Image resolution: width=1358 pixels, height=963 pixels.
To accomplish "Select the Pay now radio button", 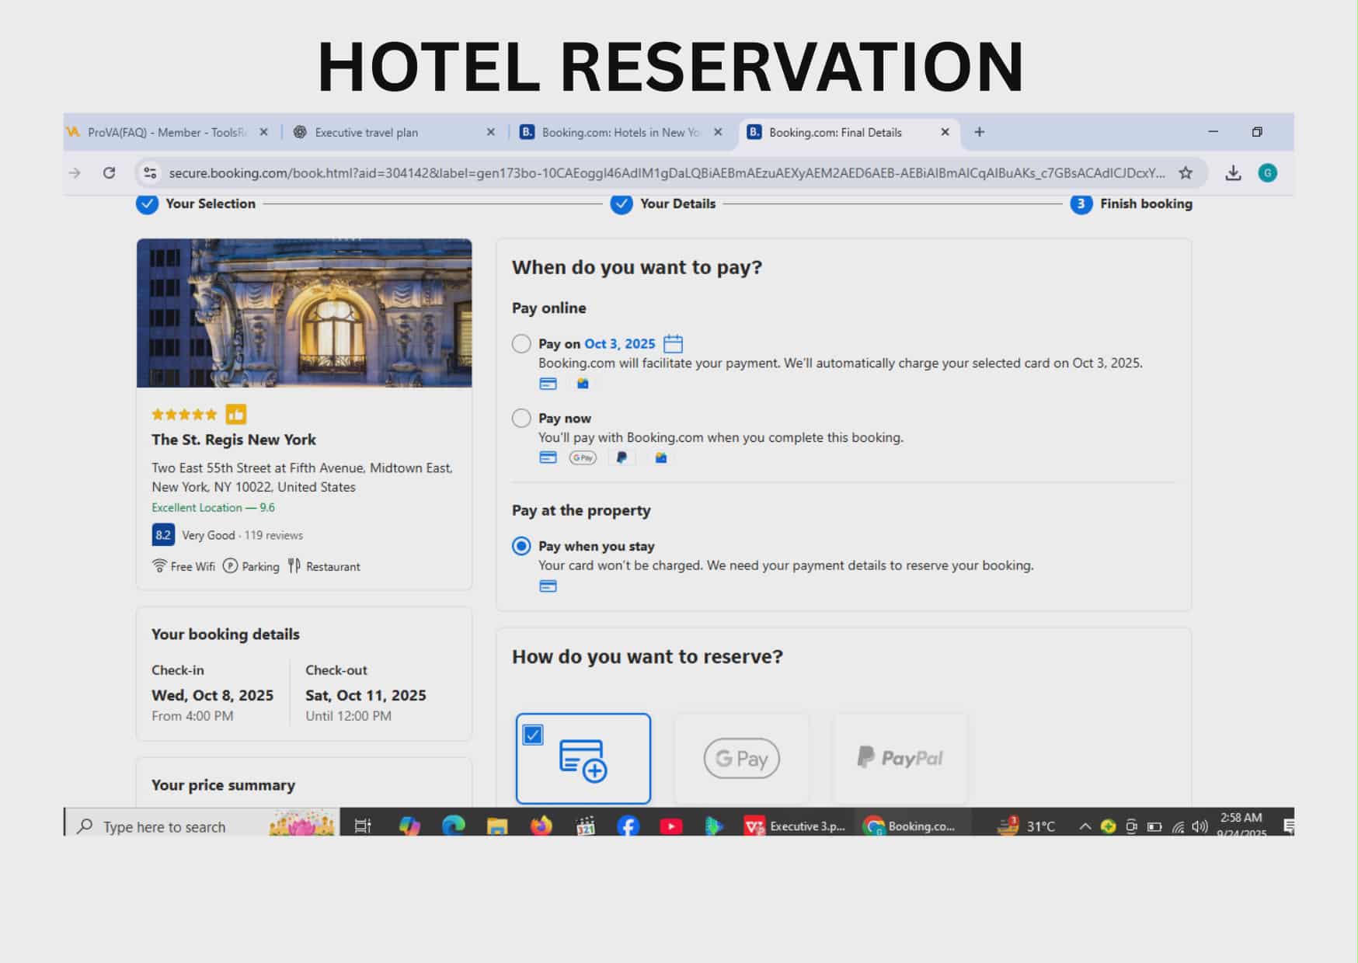I will click(521, 418).
